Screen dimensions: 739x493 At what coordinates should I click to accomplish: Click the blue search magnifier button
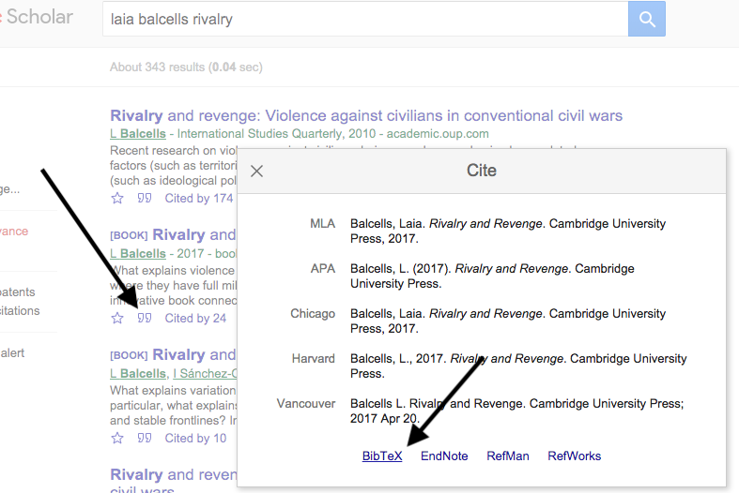647,19
